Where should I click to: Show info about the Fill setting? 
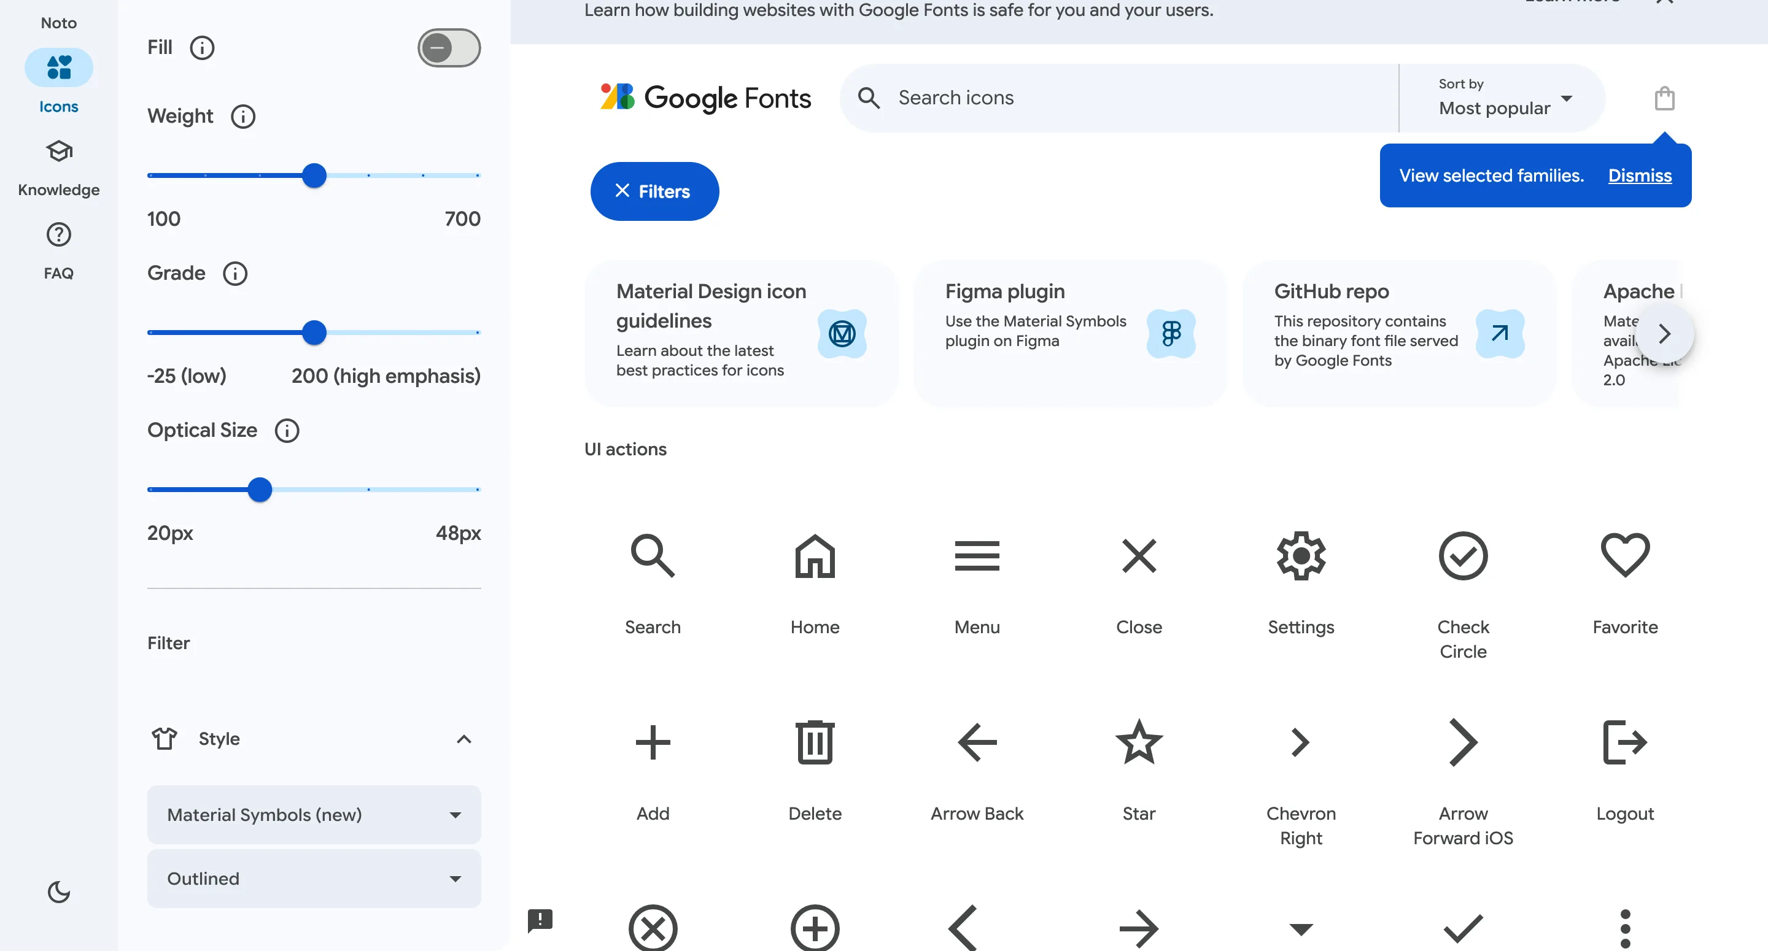pos(202,47)
